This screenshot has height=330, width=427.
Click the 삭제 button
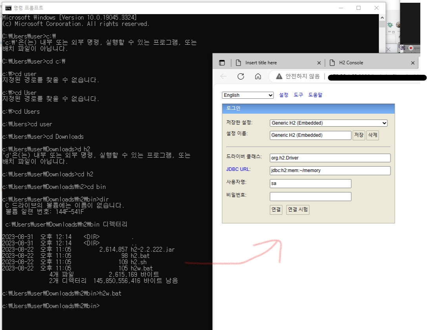point(372,135)
